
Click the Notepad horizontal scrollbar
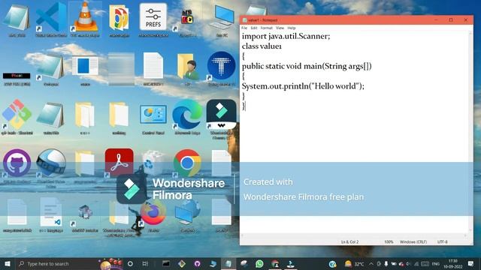354,235
